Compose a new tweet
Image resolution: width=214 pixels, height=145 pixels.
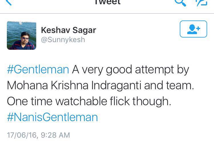pos(201,2)
